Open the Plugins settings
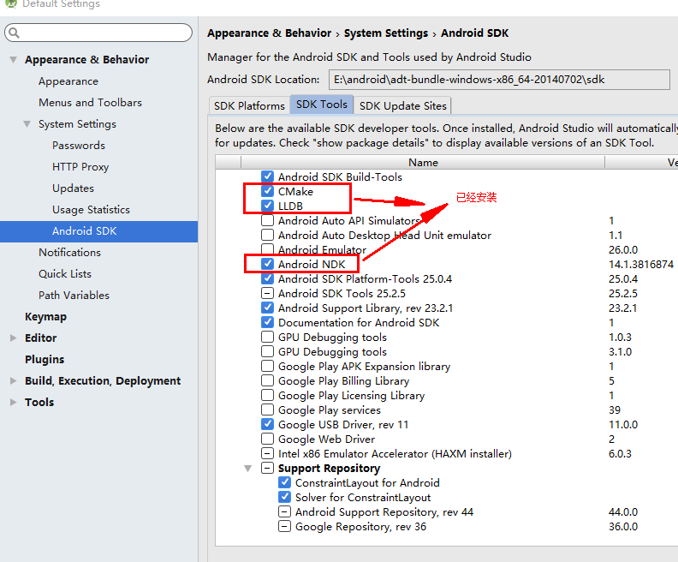The image size is (678, 562). pos(45,360)
